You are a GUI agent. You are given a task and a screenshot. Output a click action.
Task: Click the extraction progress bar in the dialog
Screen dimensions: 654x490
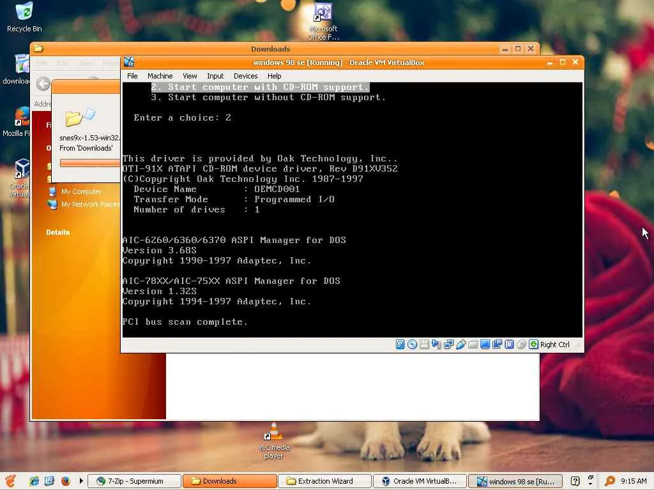pos(89,163)
